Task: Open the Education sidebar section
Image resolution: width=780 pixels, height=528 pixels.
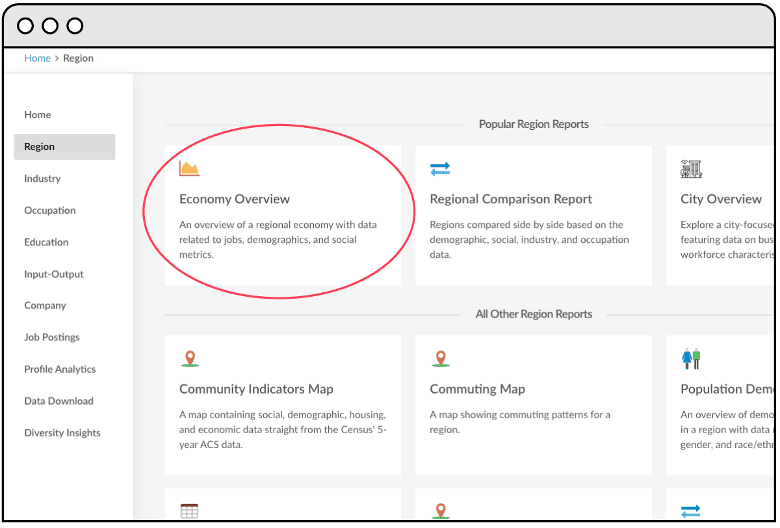Action: [46, 242]
